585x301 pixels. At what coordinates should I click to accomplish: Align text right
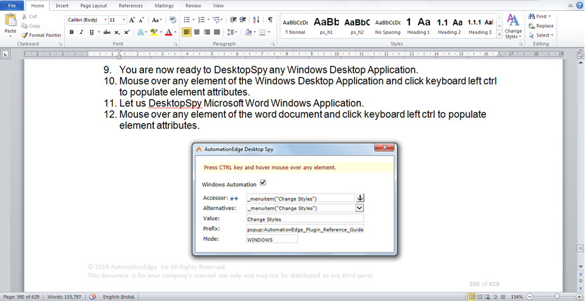[207, 32]
